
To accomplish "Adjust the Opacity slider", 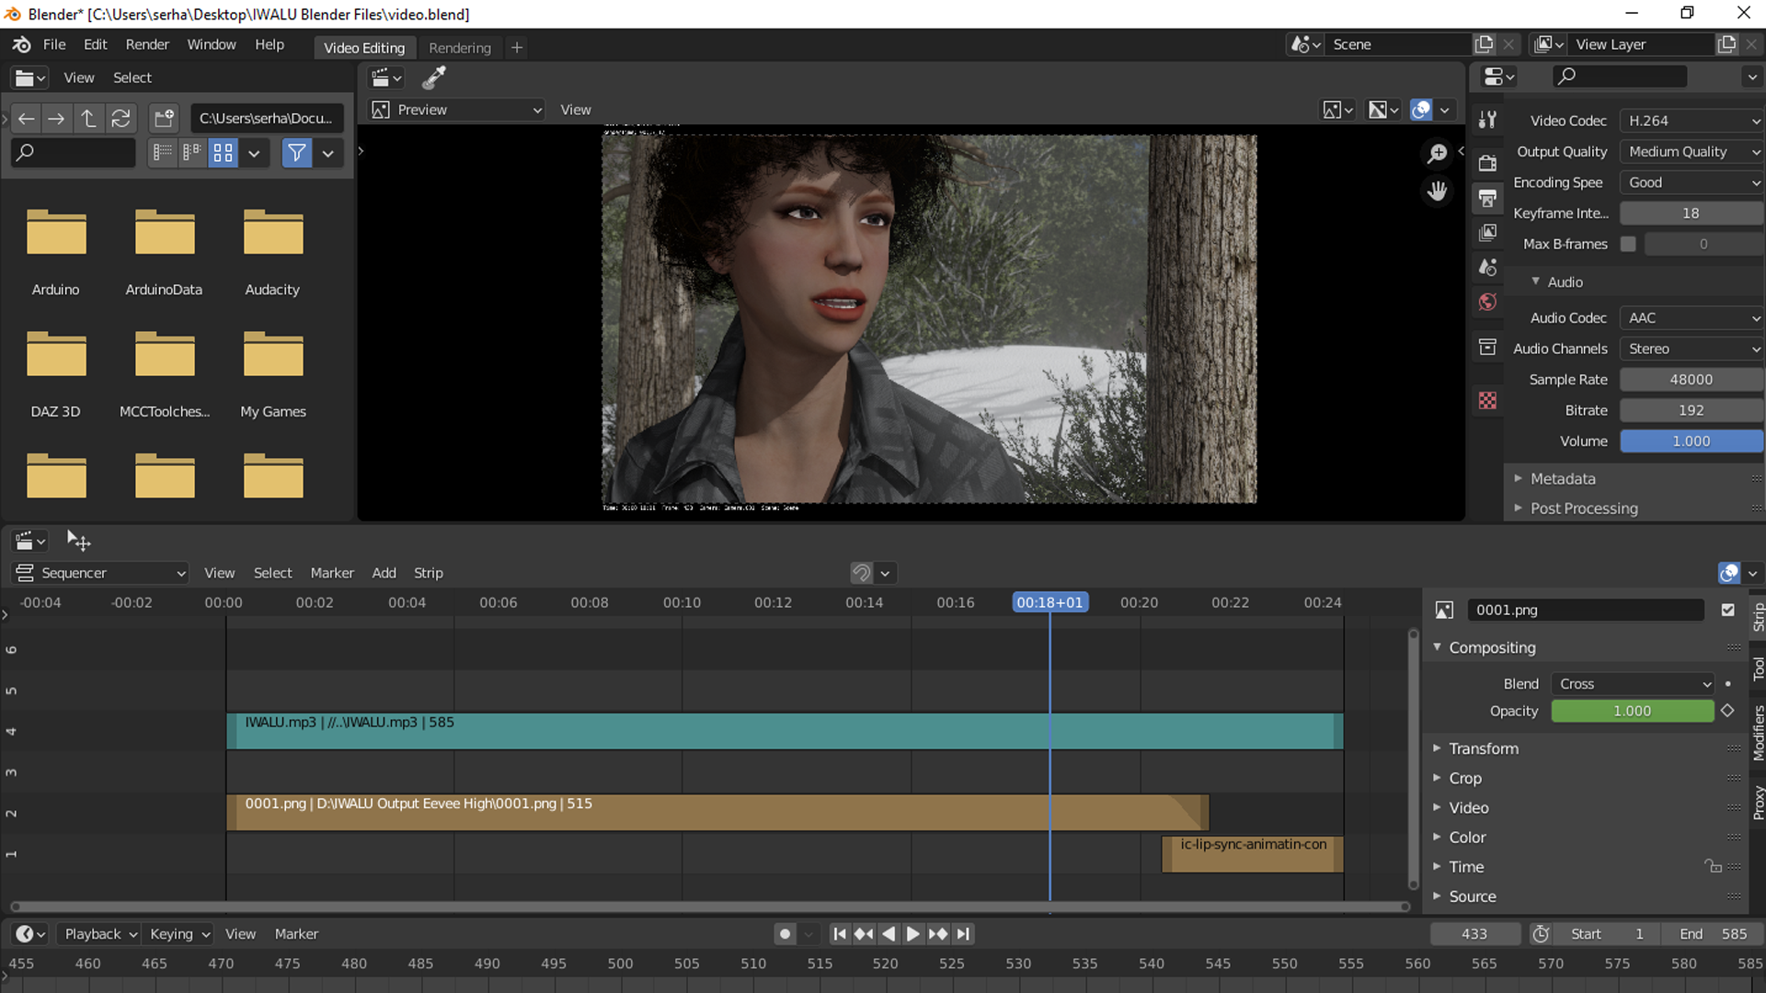I will point(1633,711).
